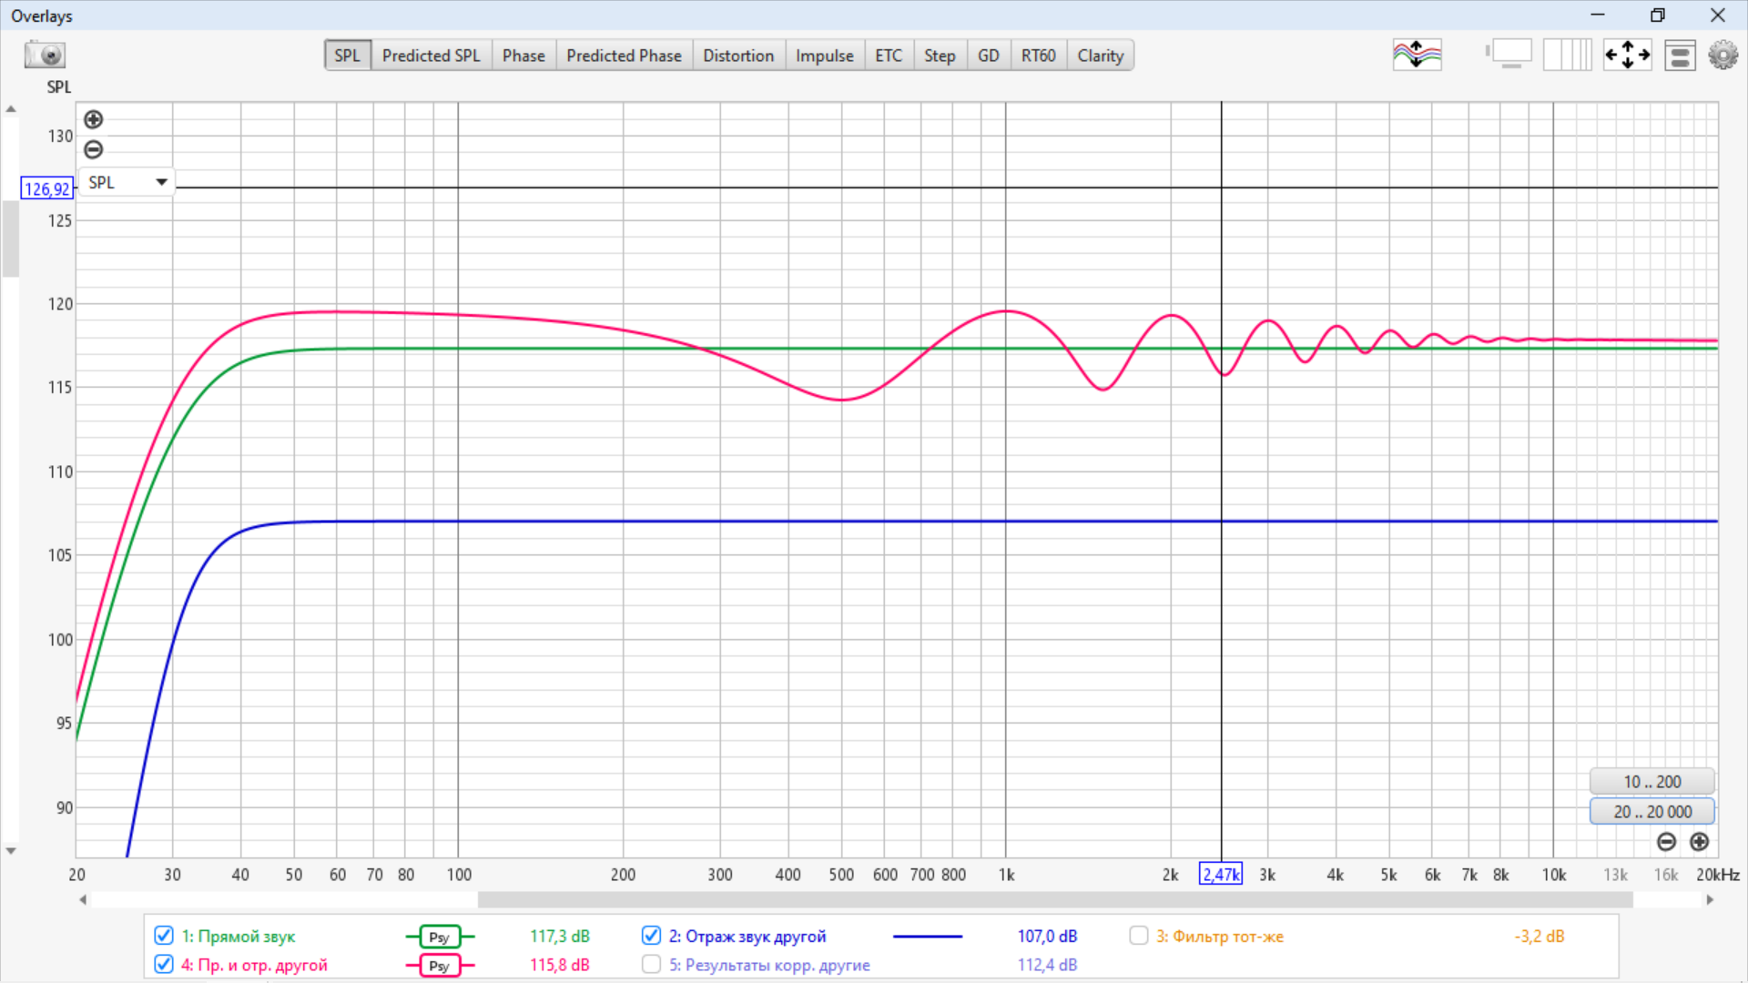Open the graph controls gear icon
The height and width of the screenshot is (983, 1748).
click(x=1723, y=55)
